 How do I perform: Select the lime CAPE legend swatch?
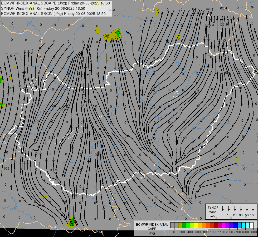tap(192, 225)
